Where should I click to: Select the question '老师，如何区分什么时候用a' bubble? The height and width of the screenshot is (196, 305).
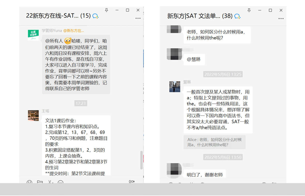point(217,35)
